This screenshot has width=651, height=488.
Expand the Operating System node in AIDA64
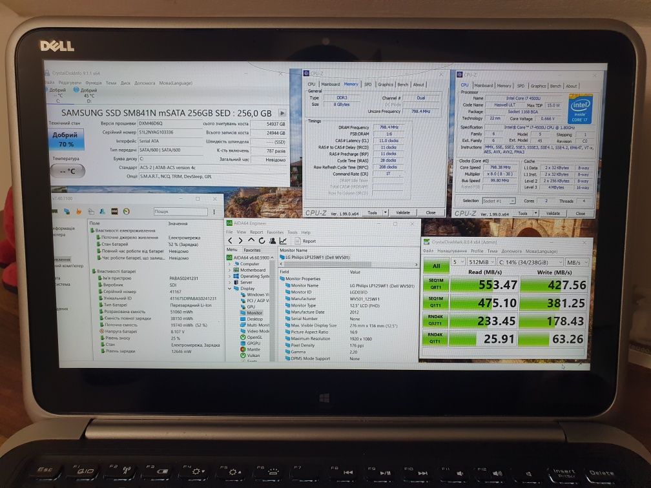[x=230, y=276]
